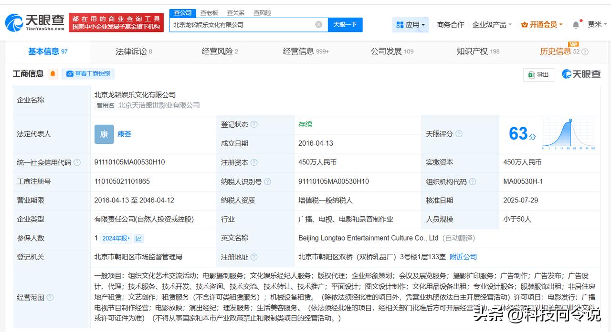Click orange bell next to 工商信息
The width and height of the screenshot is (611, 332).
point(53,74)
